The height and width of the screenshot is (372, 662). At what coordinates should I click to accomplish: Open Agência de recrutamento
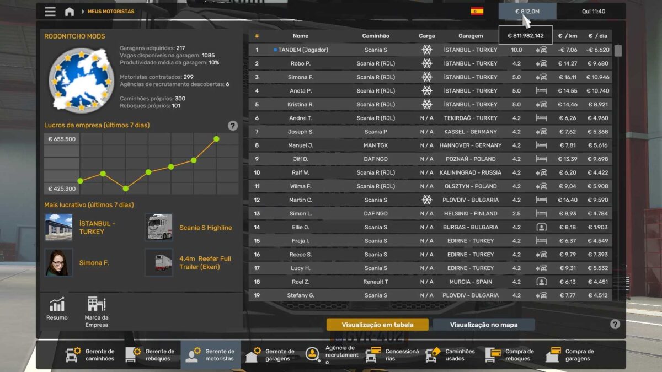331,355
